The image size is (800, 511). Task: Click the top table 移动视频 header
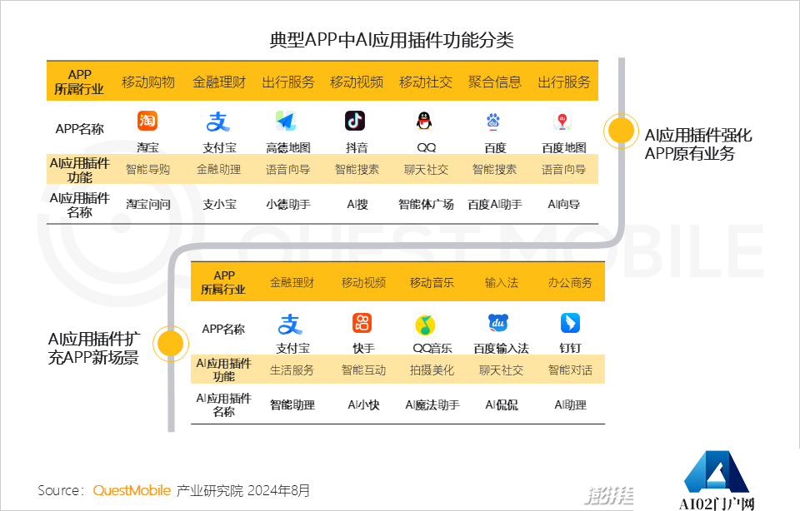click(357, 82)
